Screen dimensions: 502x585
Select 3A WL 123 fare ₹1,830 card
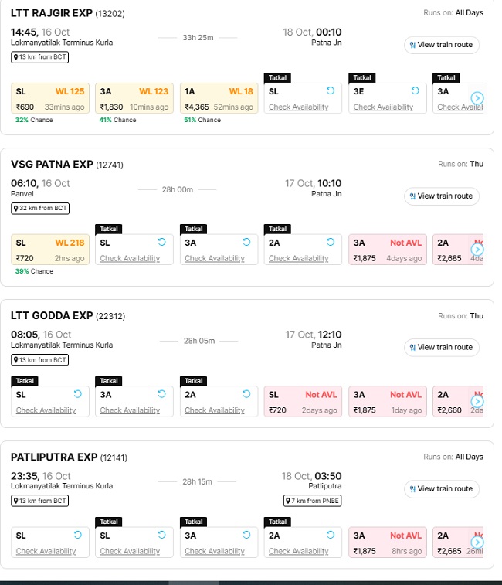coord(134,99)
